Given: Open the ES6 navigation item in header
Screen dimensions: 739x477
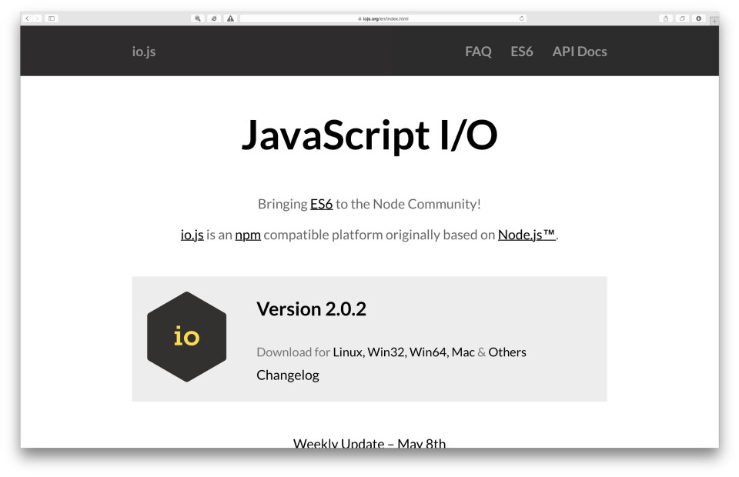Looking at the screenshot, I should tap(522, 52).
